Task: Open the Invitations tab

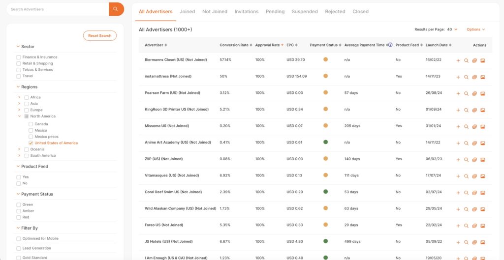Action: (246, 11)
